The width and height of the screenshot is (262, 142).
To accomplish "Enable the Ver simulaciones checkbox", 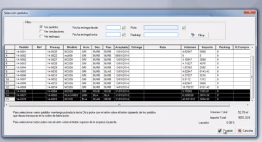I will [41, 31].
